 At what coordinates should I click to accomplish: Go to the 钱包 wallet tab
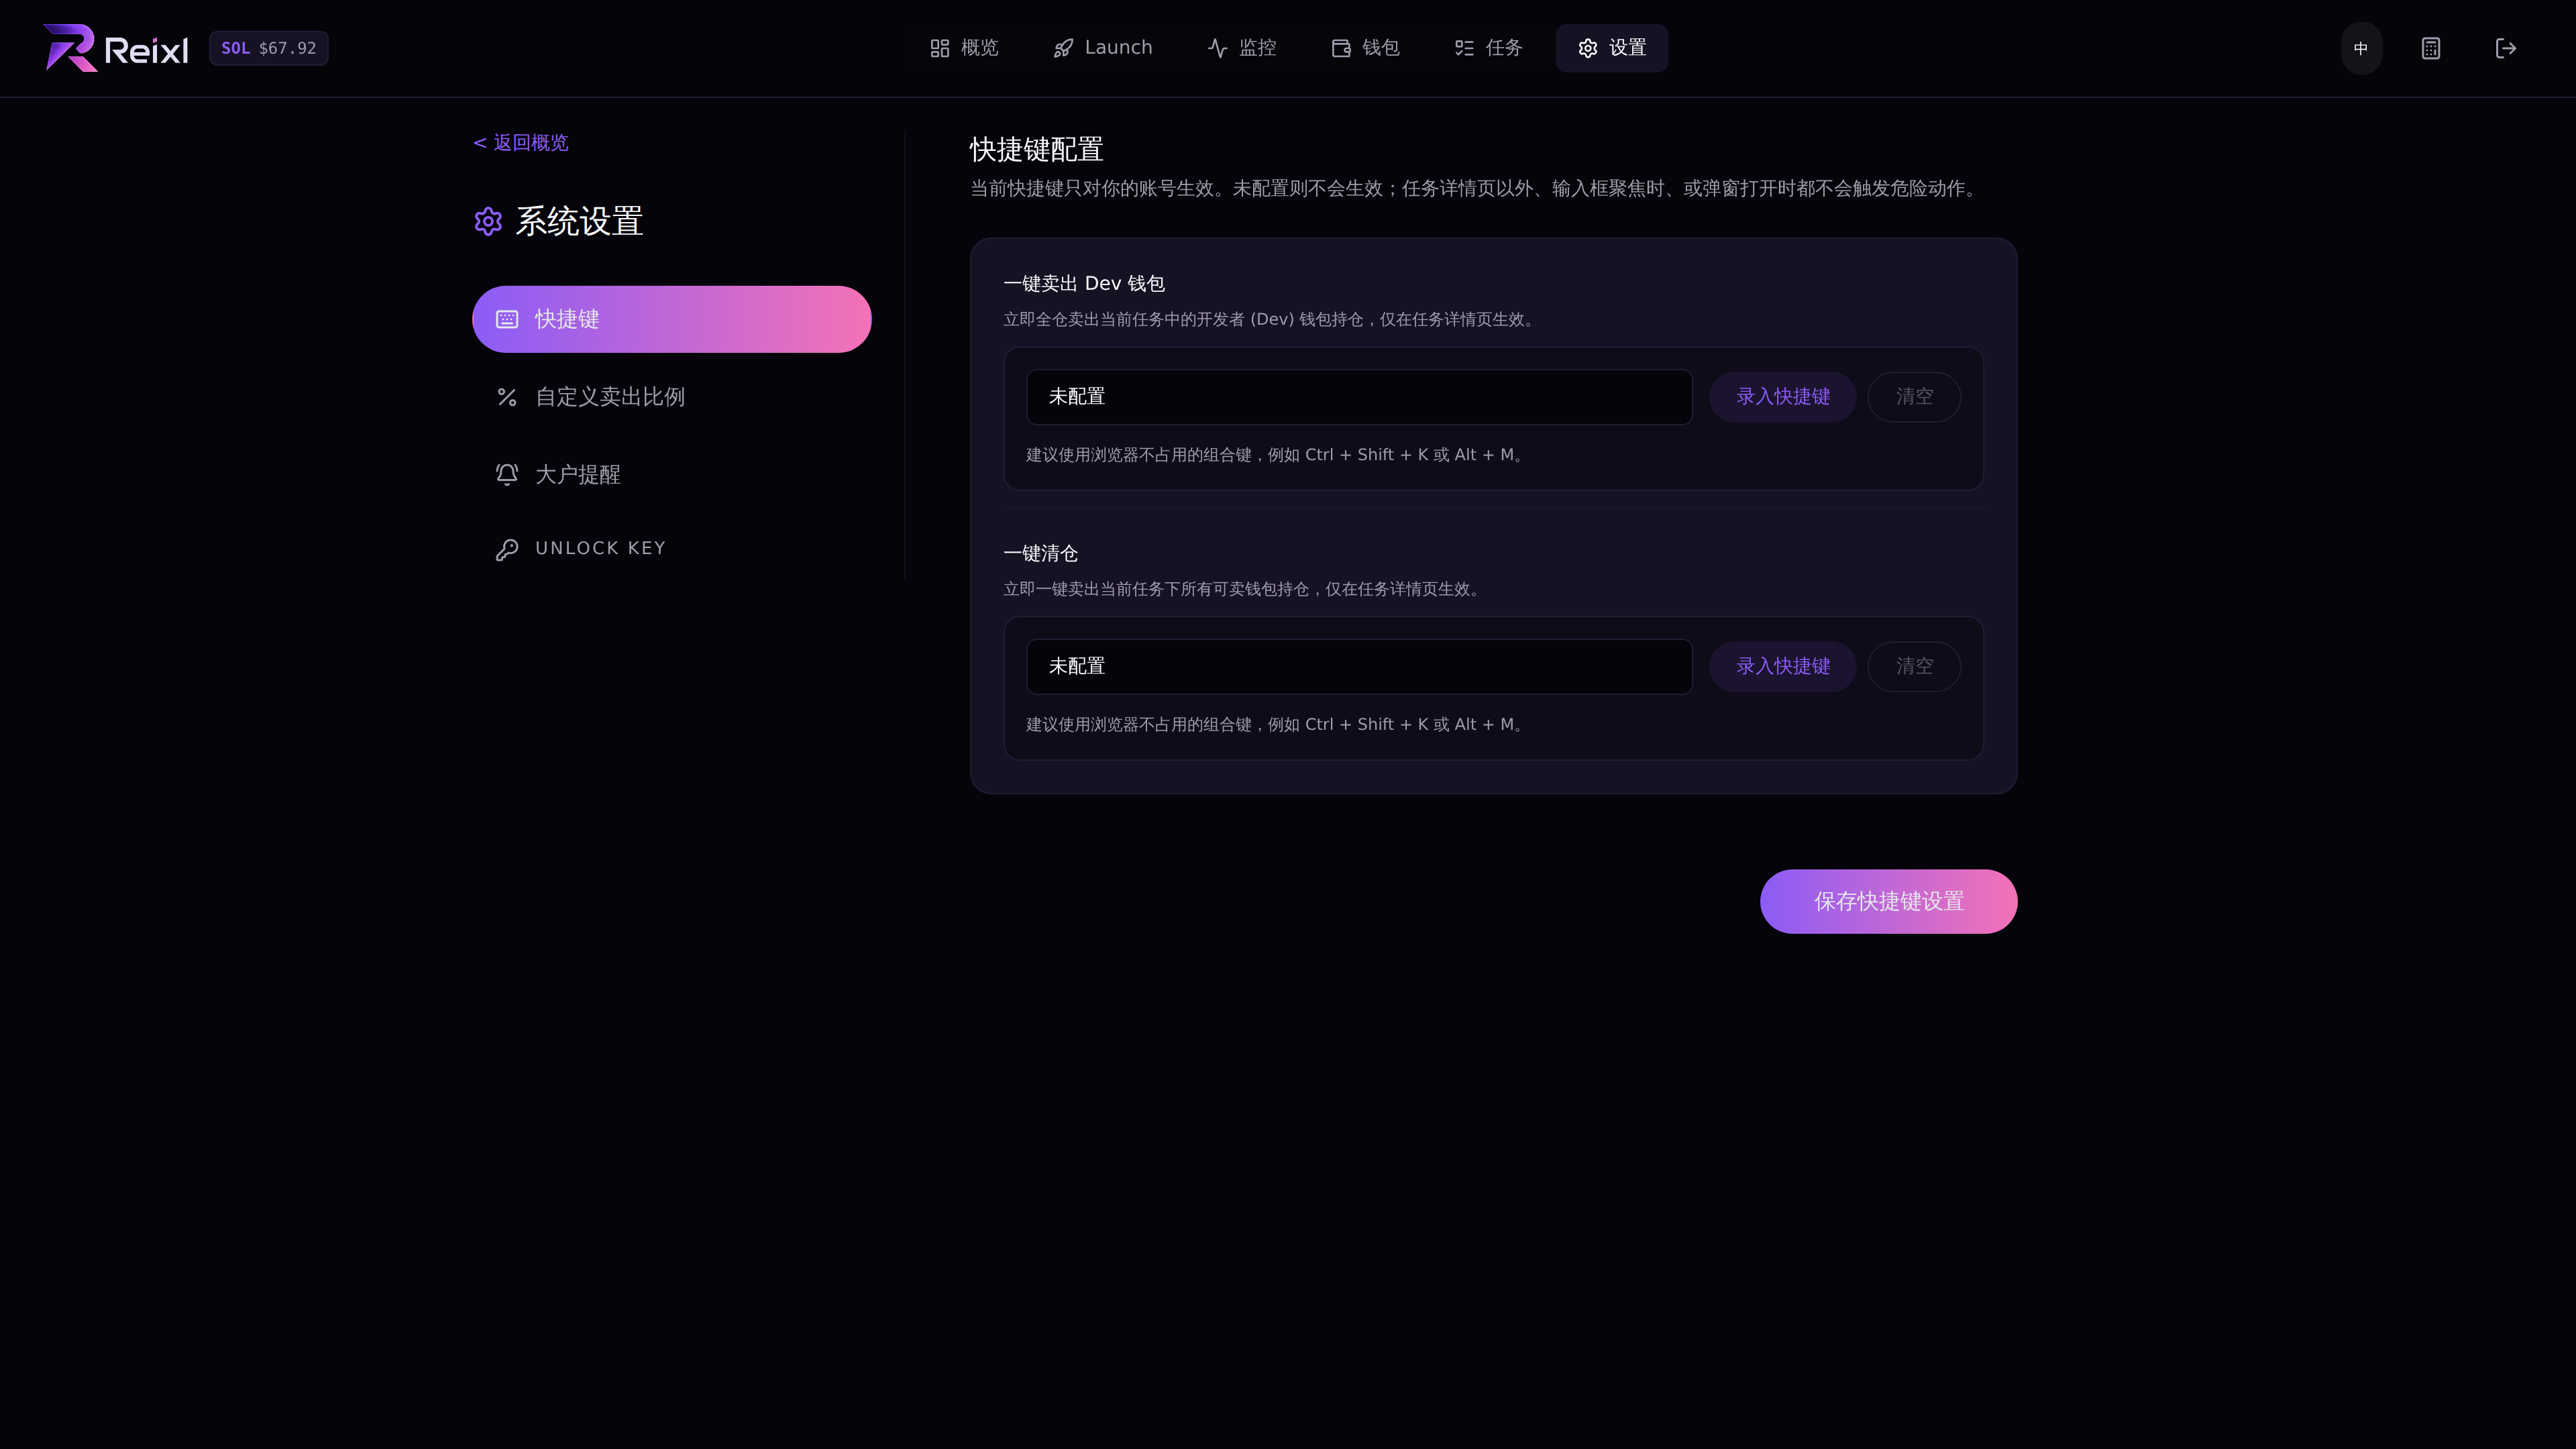pyautogui.click(x=1365, y=48)
